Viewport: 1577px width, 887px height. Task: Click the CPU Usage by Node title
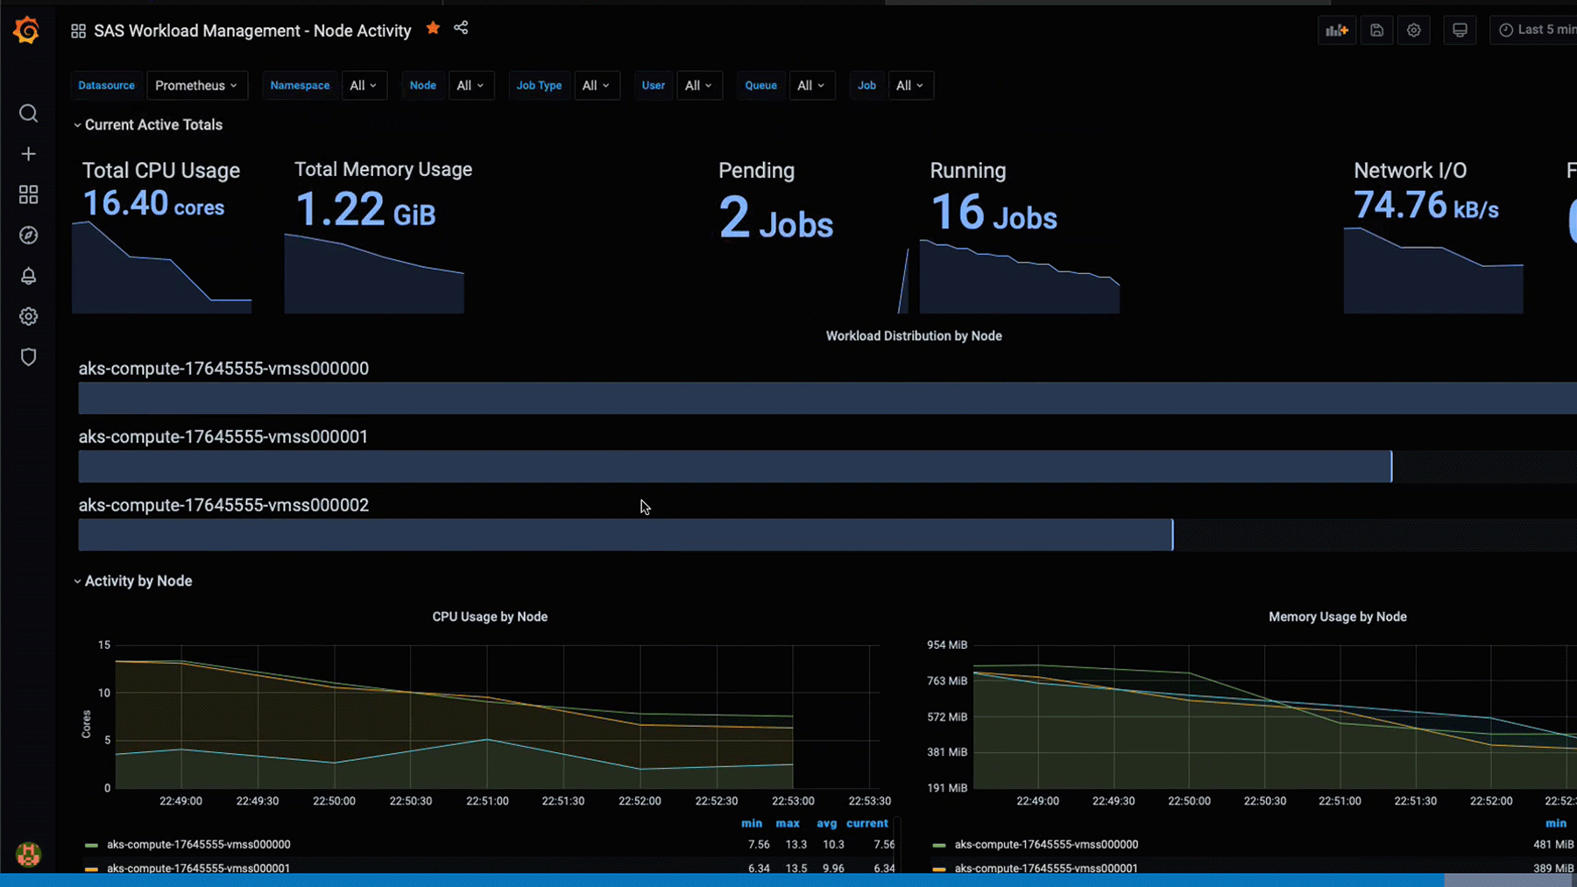490,616
